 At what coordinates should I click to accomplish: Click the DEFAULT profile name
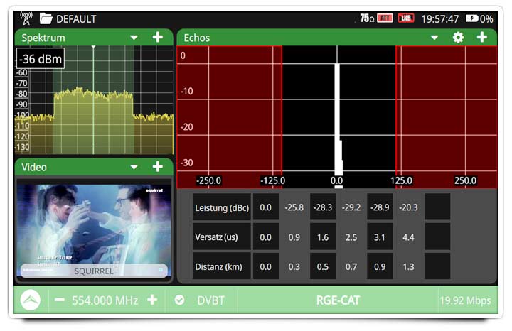click(x=76, y=19)
